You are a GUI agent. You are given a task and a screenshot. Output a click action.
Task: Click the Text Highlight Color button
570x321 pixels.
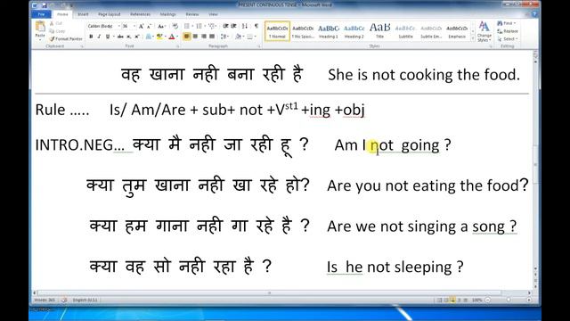[160, 37]
